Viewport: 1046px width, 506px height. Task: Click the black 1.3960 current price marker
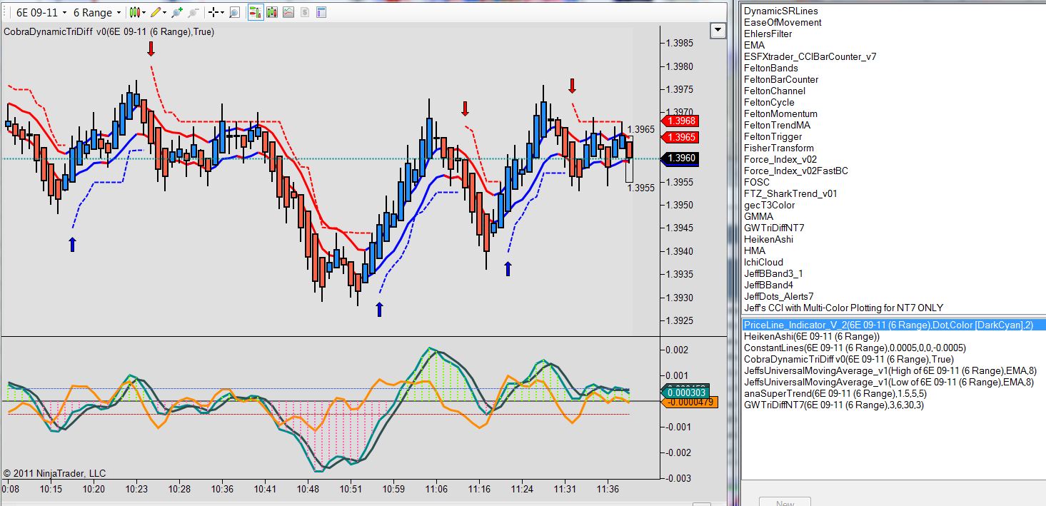pyautogui.click(x=680, y=158)
